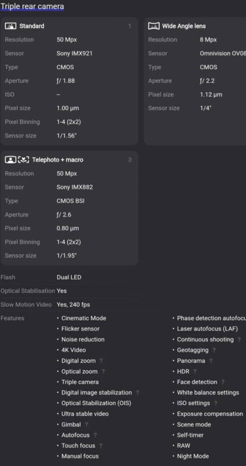246x466 pixels.
Task: Select the Sony IMX882 sensor value
Action: coord(75,187)
